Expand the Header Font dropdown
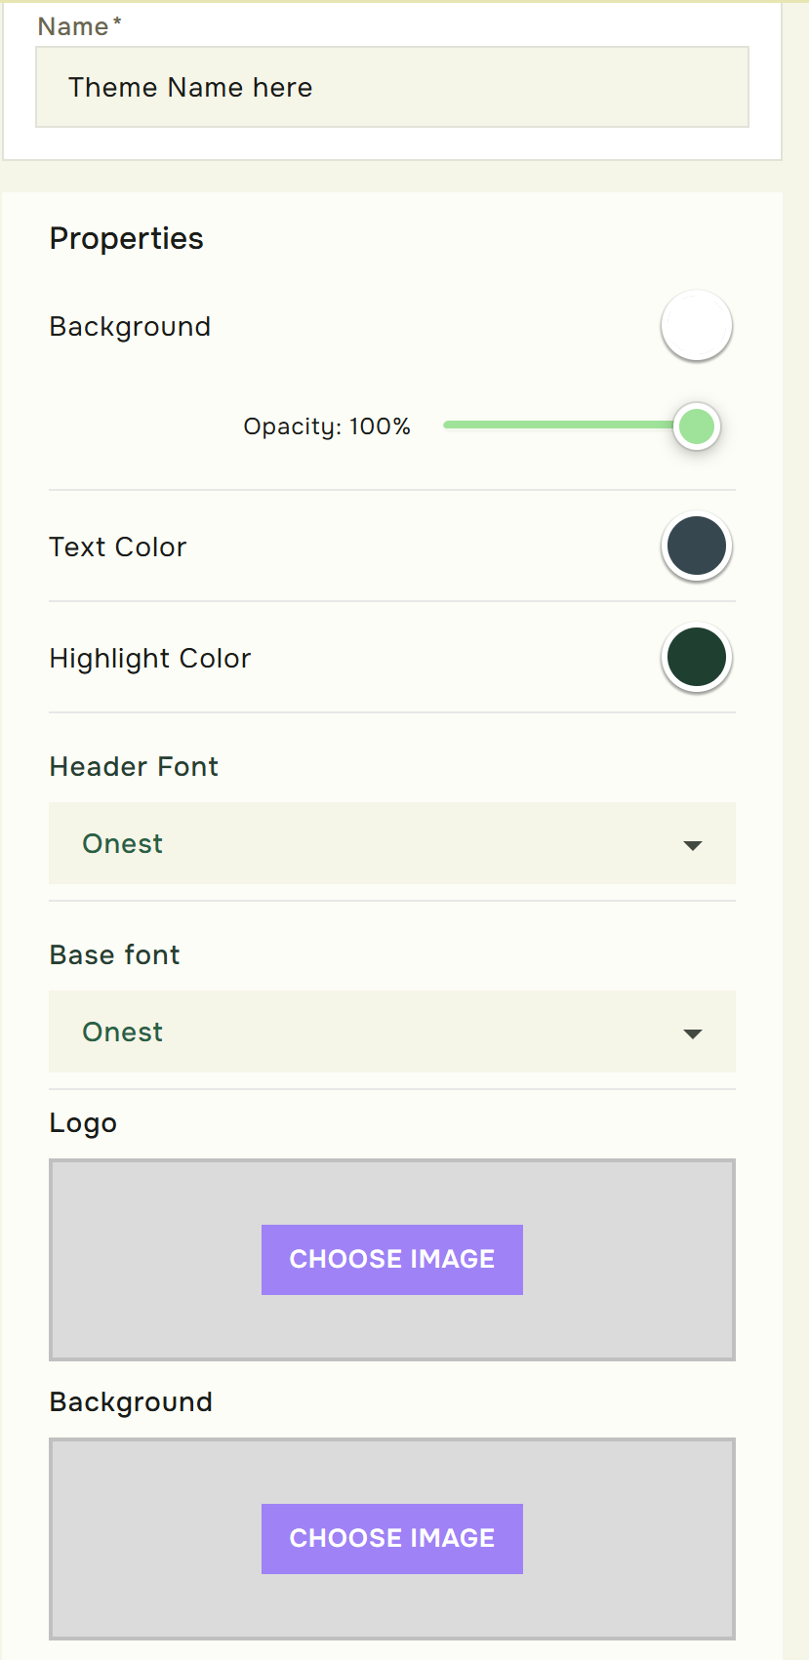The width and height of the screenshot is (809, 1660). coord(371,843)
